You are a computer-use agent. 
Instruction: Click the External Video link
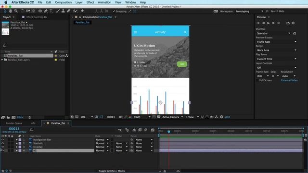289,80
